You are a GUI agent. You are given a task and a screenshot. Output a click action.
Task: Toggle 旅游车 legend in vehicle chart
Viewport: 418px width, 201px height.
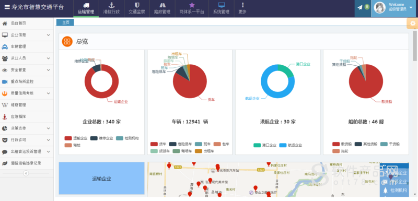tap(160, 151)
